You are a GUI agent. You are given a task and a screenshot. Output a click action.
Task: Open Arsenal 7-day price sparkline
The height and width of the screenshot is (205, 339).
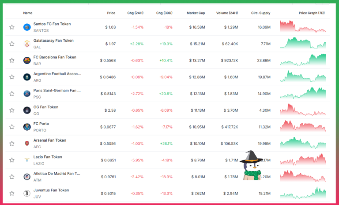point(303,143)
